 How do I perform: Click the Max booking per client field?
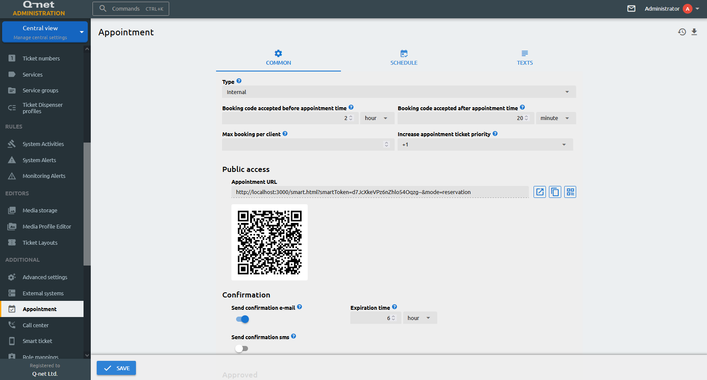[x=308, y=145]
